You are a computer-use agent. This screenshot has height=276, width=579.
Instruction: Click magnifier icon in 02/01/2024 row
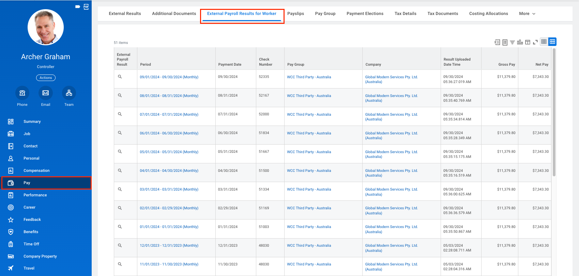[120, 208]
